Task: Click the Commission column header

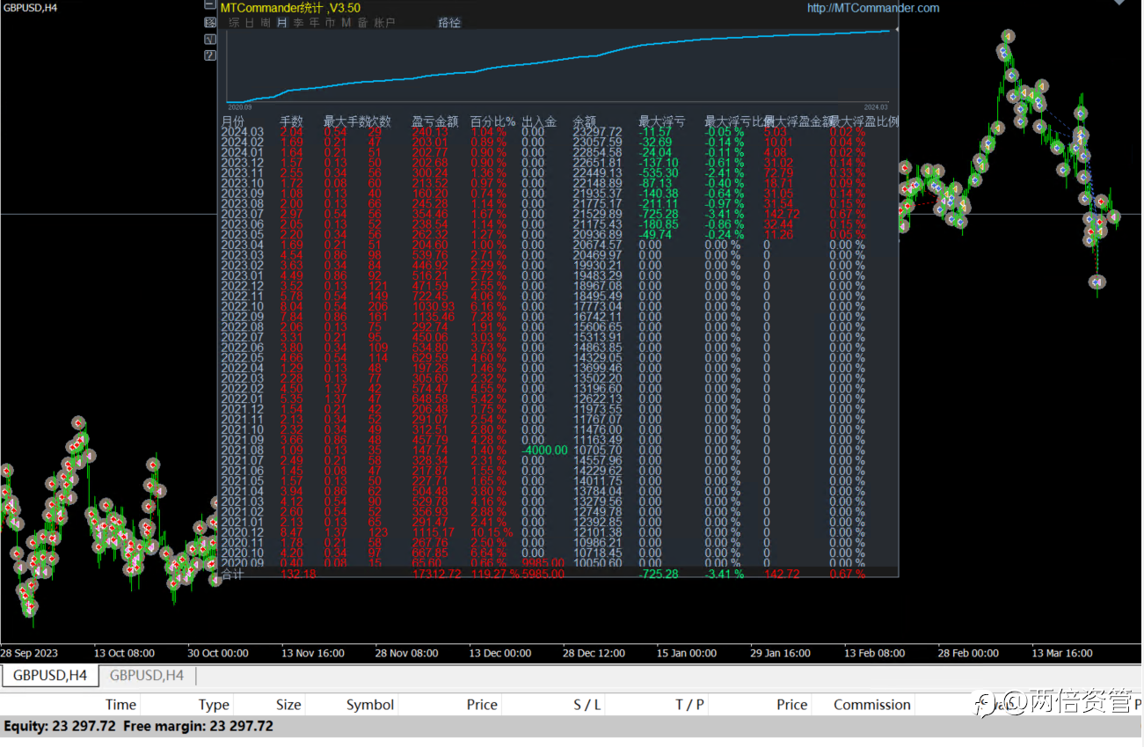Action: 871,704
